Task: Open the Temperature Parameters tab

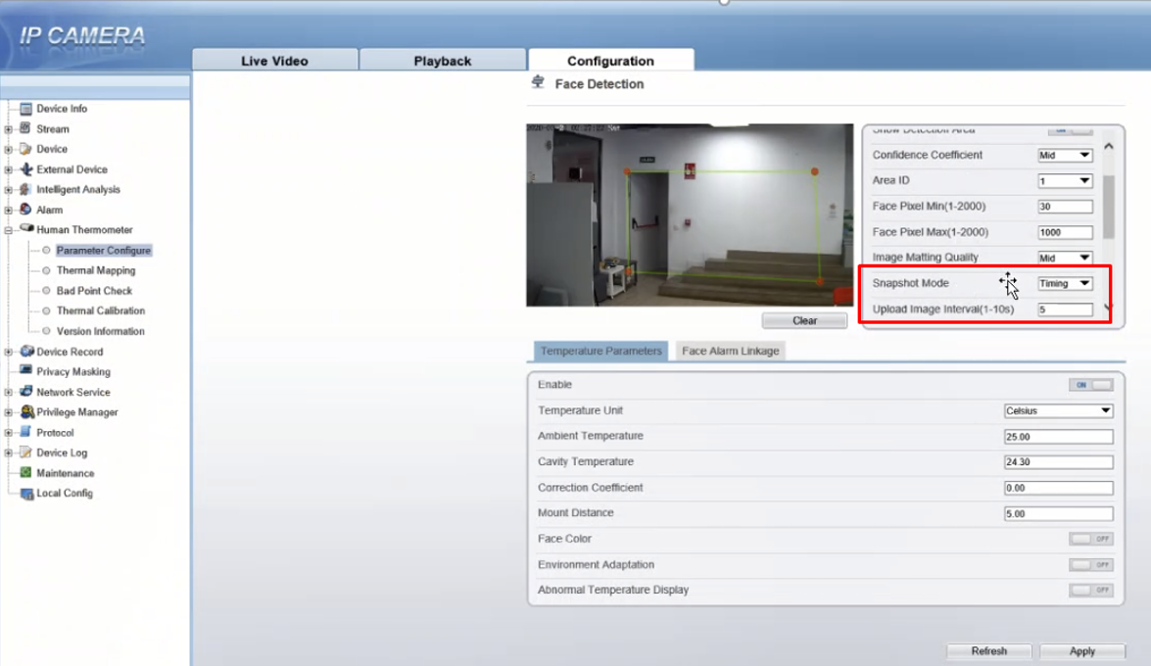Action: (x=601, y=351)
